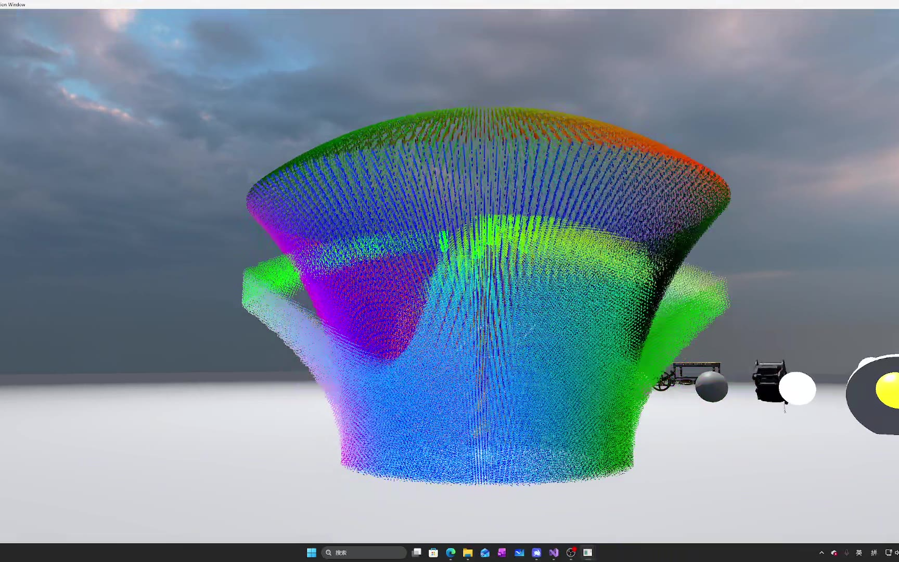Open the blue wave app in taskbar

click(x=519, y=553)
